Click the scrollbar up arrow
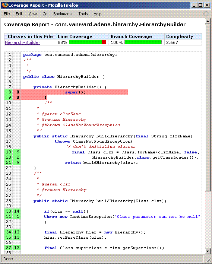This screenshot has height=264, width=212. (208, 22)
